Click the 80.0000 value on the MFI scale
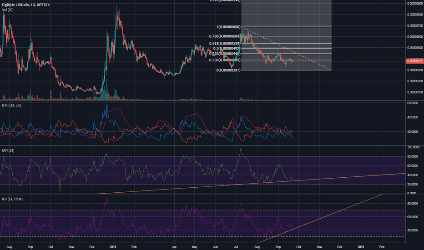This screenshot has width=424, height=250. (413, 156)
